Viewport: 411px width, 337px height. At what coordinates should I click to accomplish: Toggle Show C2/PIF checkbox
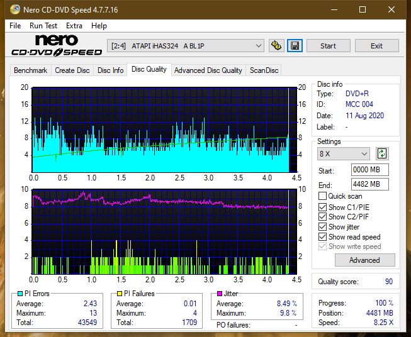click(322, 217)
